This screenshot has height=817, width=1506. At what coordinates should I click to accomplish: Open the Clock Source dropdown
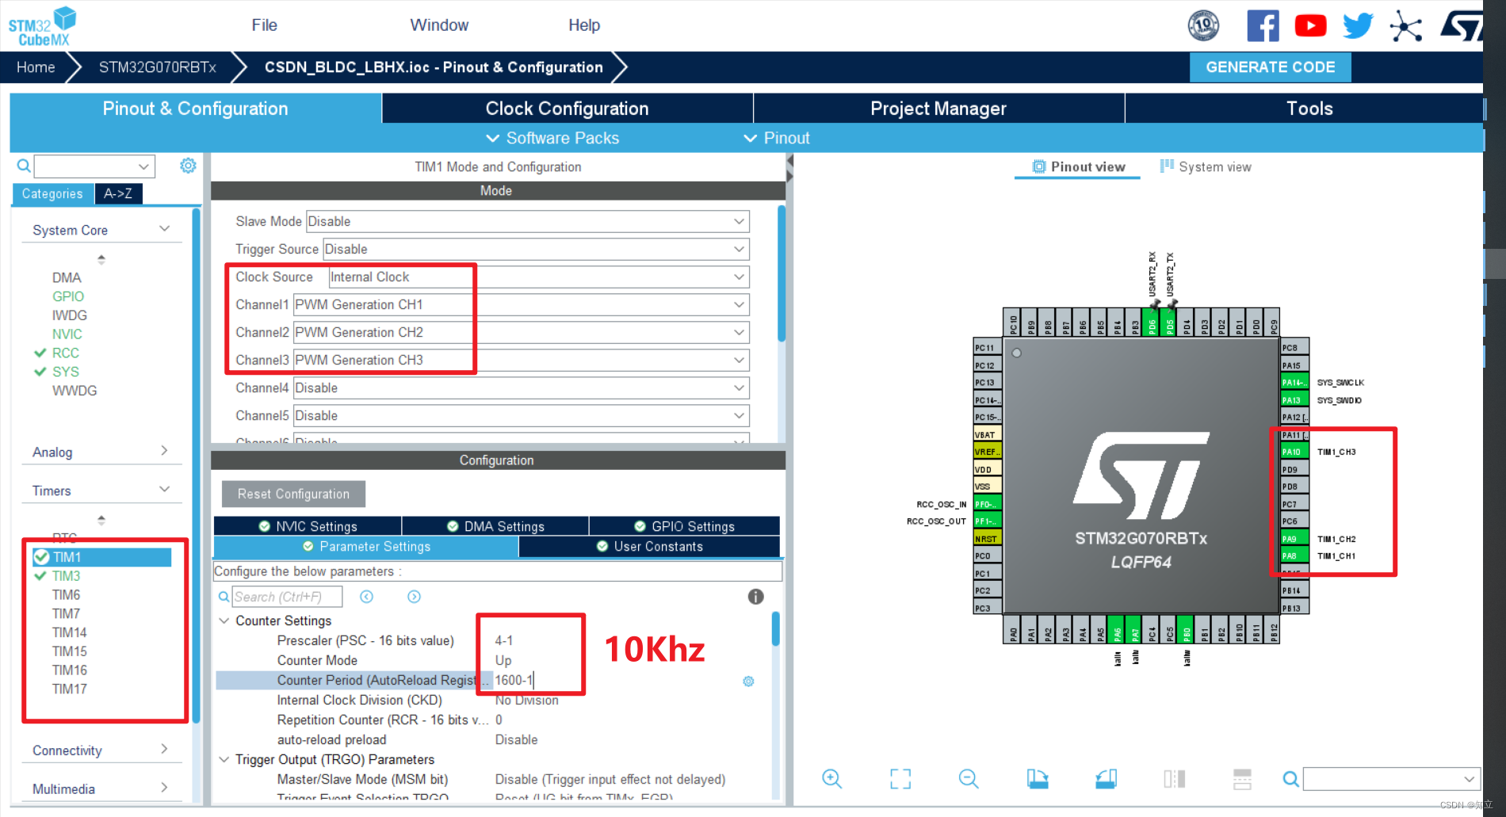pos(539,277)
